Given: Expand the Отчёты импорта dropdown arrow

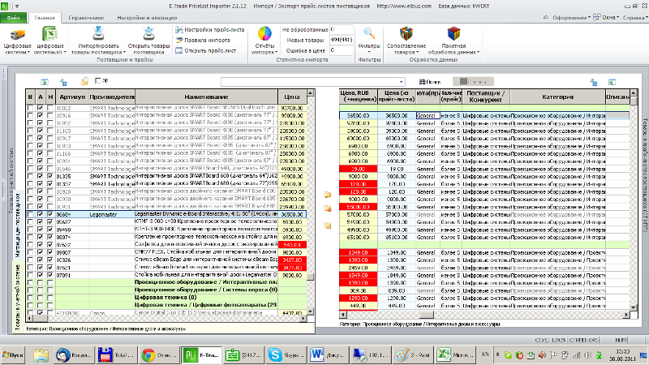Looking at the screenshot, I should coord(276,53).
